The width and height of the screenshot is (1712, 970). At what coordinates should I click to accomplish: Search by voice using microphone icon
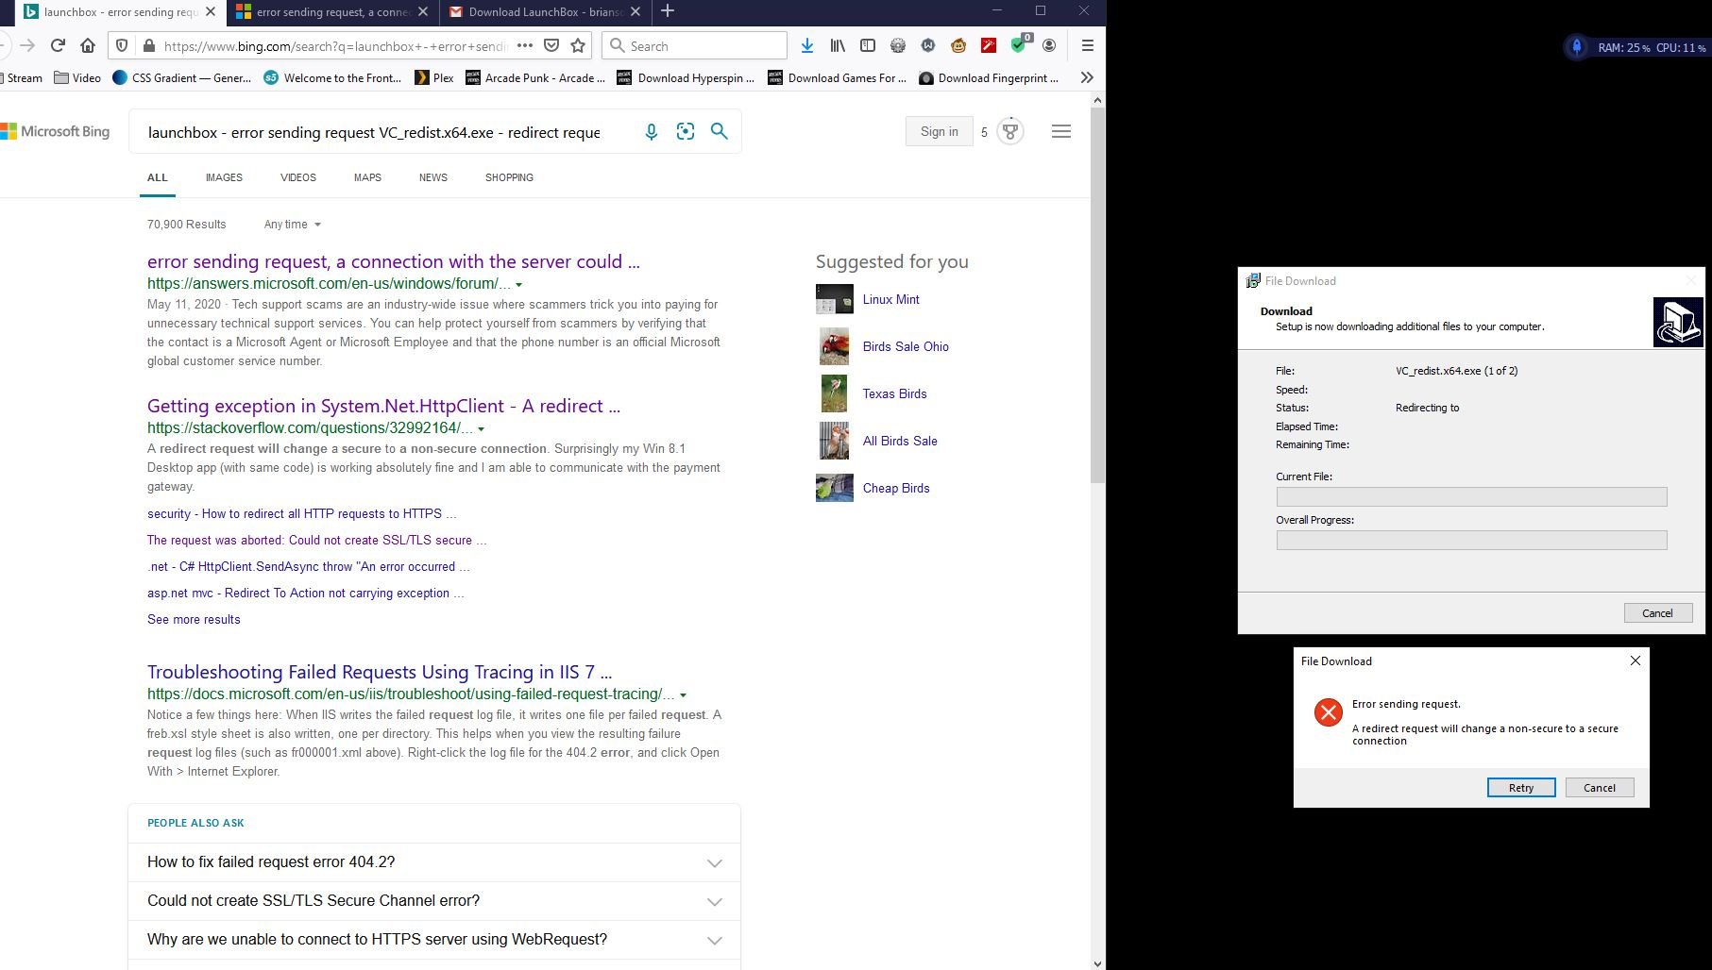click(651, 132)
